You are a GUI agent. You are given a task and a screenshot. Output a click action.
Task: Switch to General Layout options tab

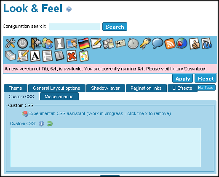click(57, 88)
